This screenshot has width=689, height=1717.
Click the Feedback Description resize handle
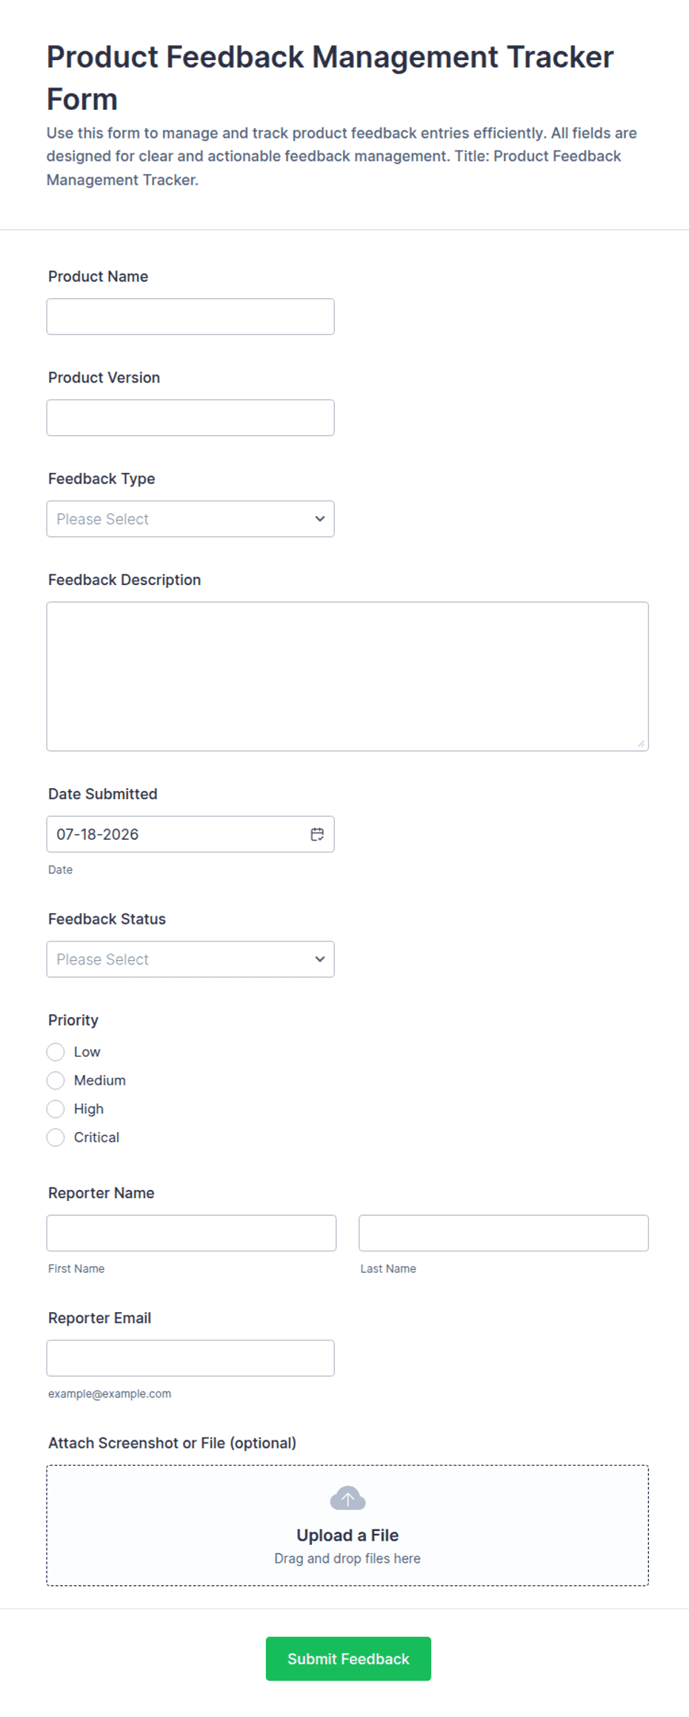pyautogui.click(x=641, y=743)
